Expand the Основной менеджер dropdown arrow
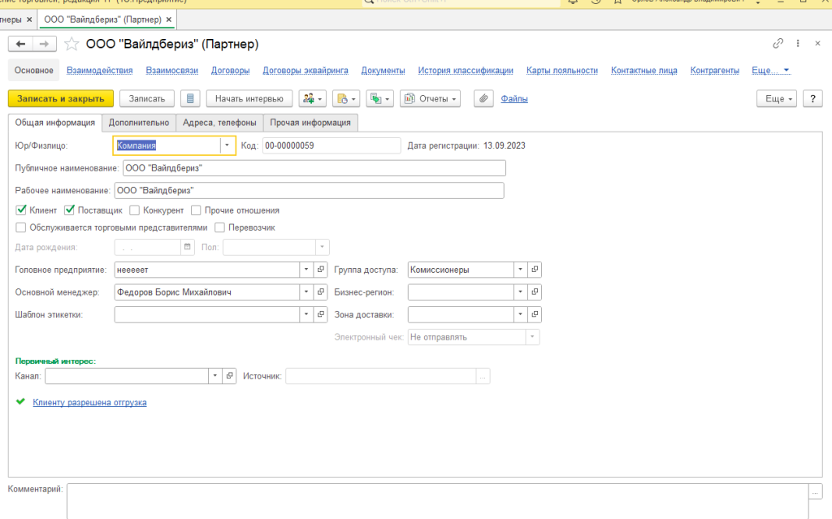This screenshot has width=832, height=519. point(306,292)
